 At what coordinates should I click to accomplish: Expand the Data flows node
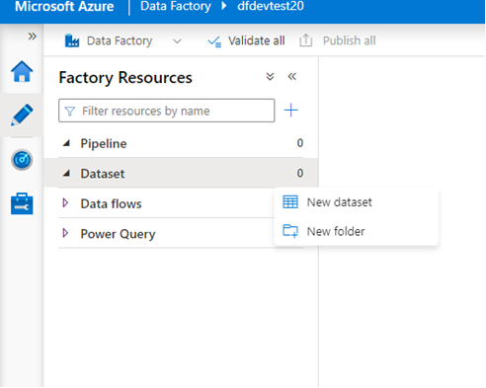[x=65, y=203]
